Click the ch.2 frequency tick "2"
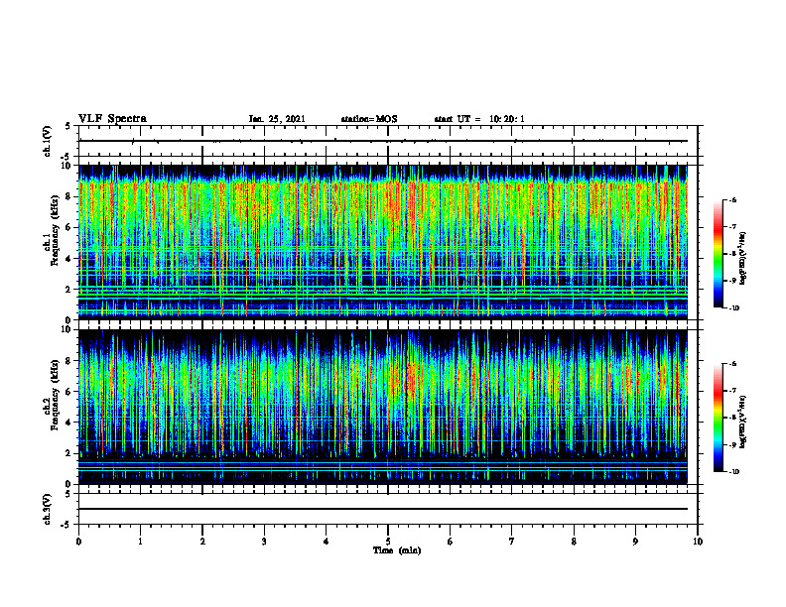Image resolution: width=786 pixels, height=607 pixels. [68, 453]
